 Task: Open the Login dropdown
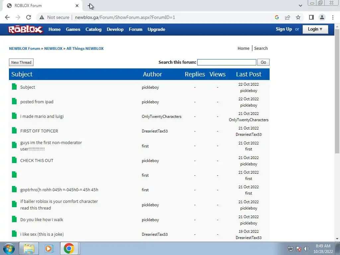click(315, 29)
